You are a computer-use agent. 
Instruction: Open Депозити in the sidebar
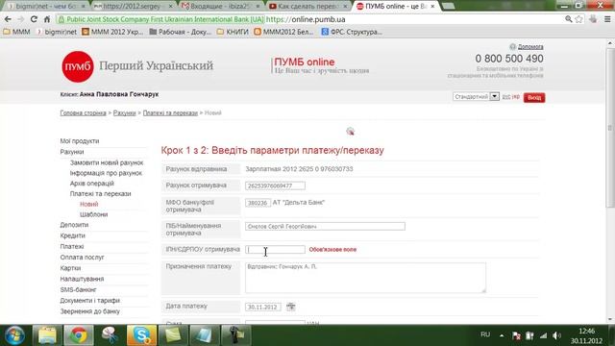click(x=74, y=225)
